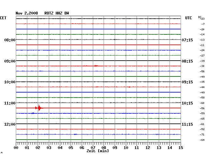Click the '07' minute tick label
The image size is (206, 156).
click(93, 148)
